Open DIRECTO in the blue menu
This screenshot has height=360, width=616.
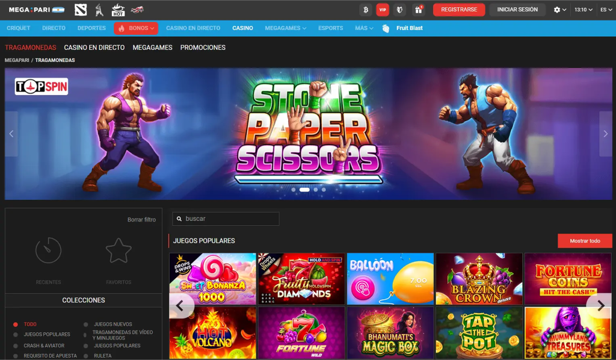click(54, 28)
